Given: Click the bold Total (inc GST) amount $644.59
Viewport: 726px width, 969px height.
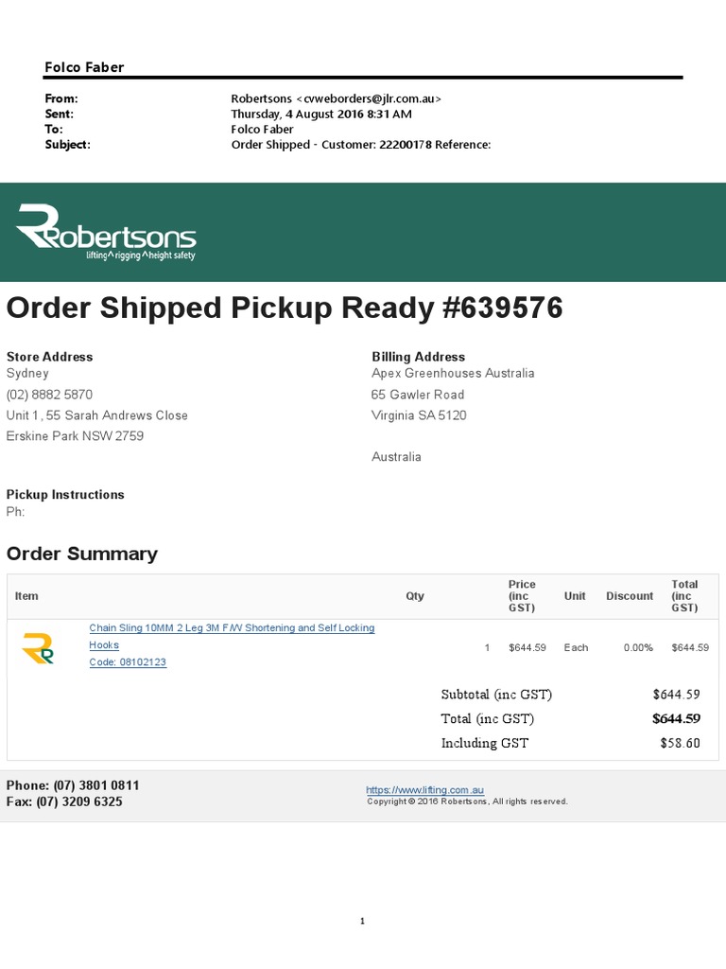Looking at the screenshot, I should click(676, 718).
